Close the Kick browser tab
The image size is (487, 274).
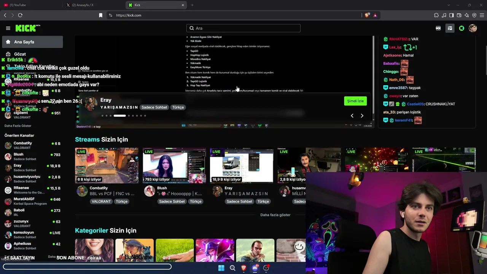tap(183, 5)
